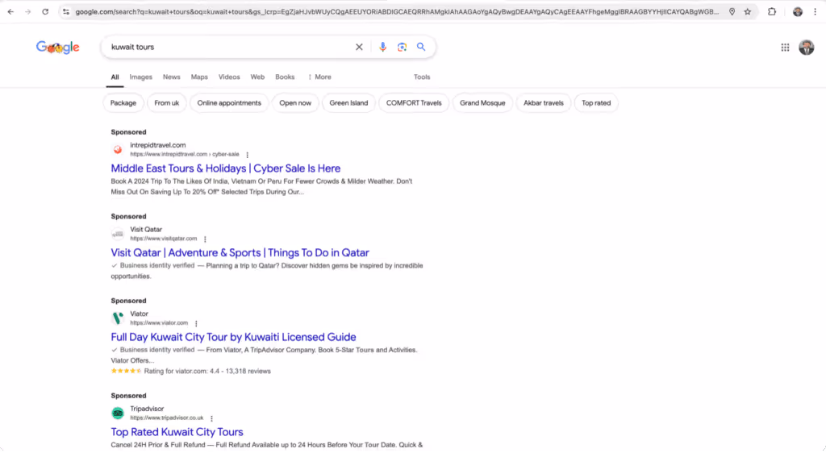The image size is (826, 453).
Task: Click the browser forward arrow
Action: tap(28, 11)
